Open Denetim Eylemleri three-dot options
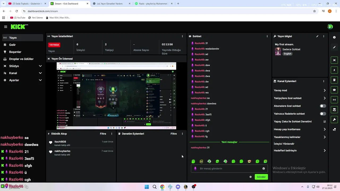Viewport: 340px width, 191px height. point(182,134)
